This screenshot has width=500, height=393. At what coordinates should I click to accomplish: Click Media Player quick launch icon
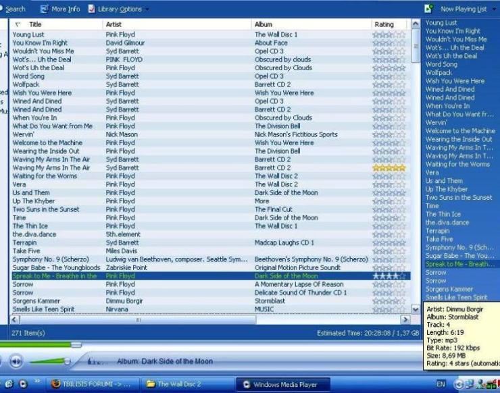click(23, 384)
